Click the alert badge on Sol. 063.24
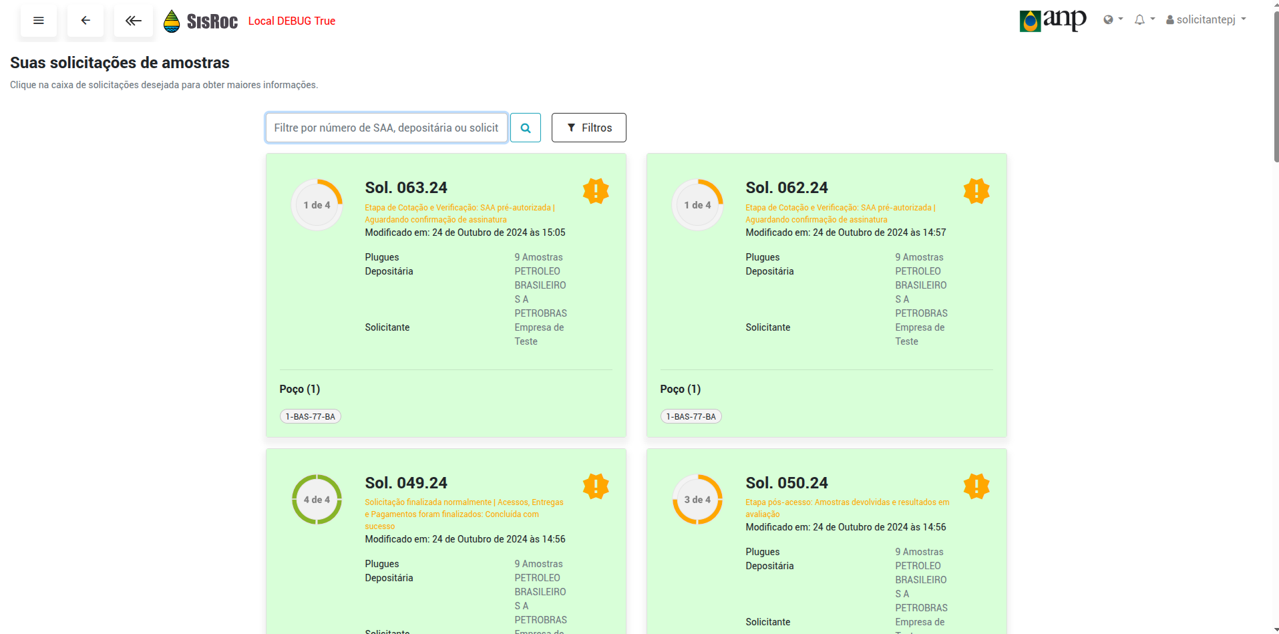The image size is (1279, 634). pos(596,191)
